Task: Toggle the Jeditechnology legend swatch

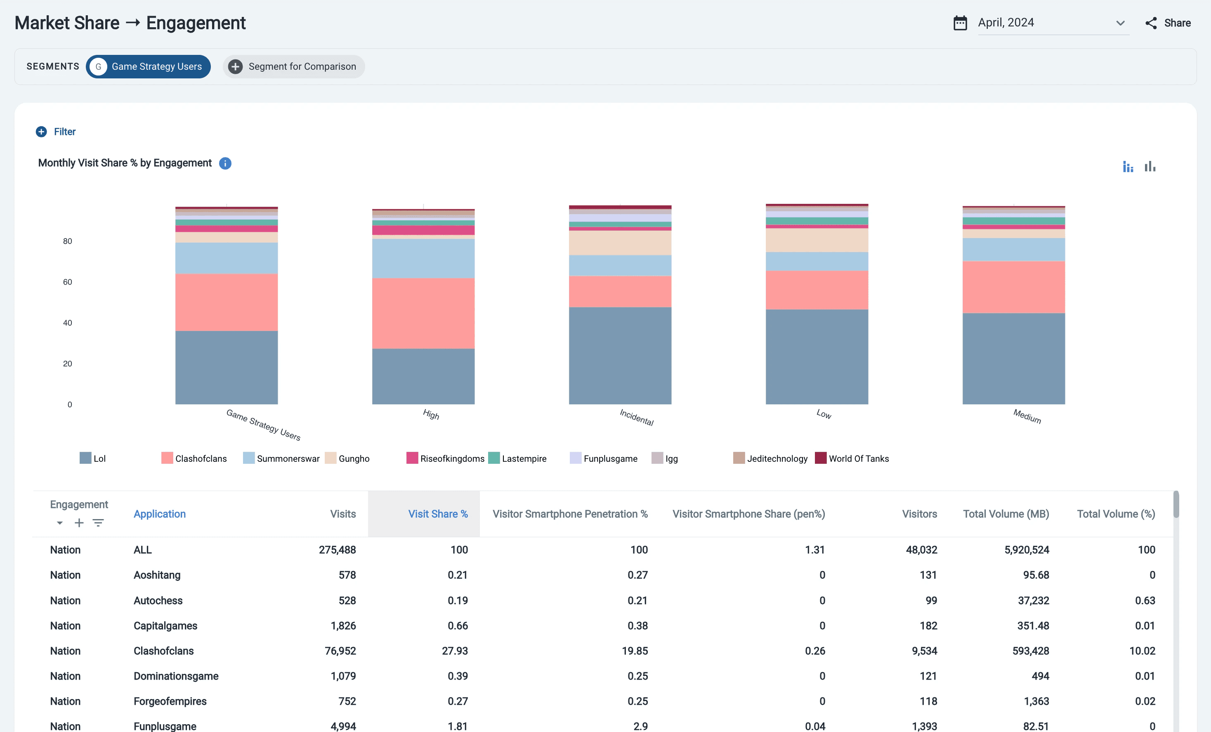Action: 739,458
